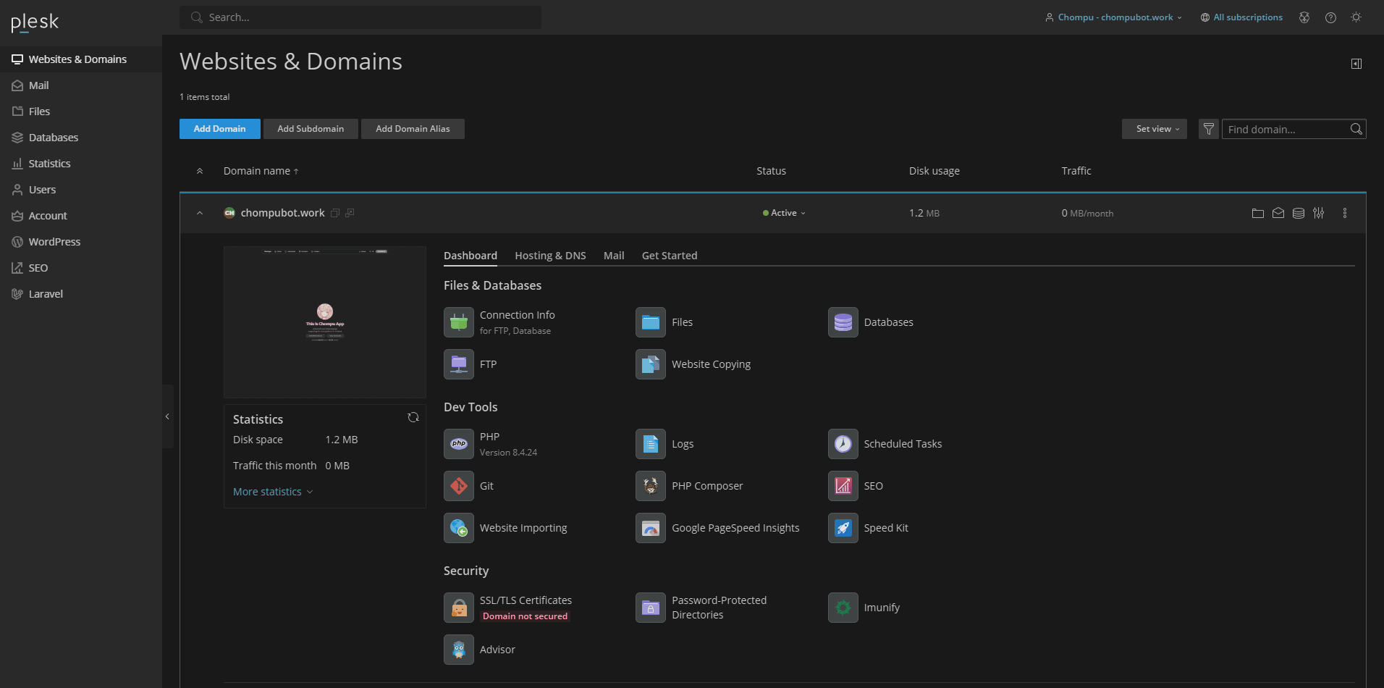The image size is (1384, 688).
Task: Open Users in the sidebar
Action: pyautogui.click(x=81, y=190)
